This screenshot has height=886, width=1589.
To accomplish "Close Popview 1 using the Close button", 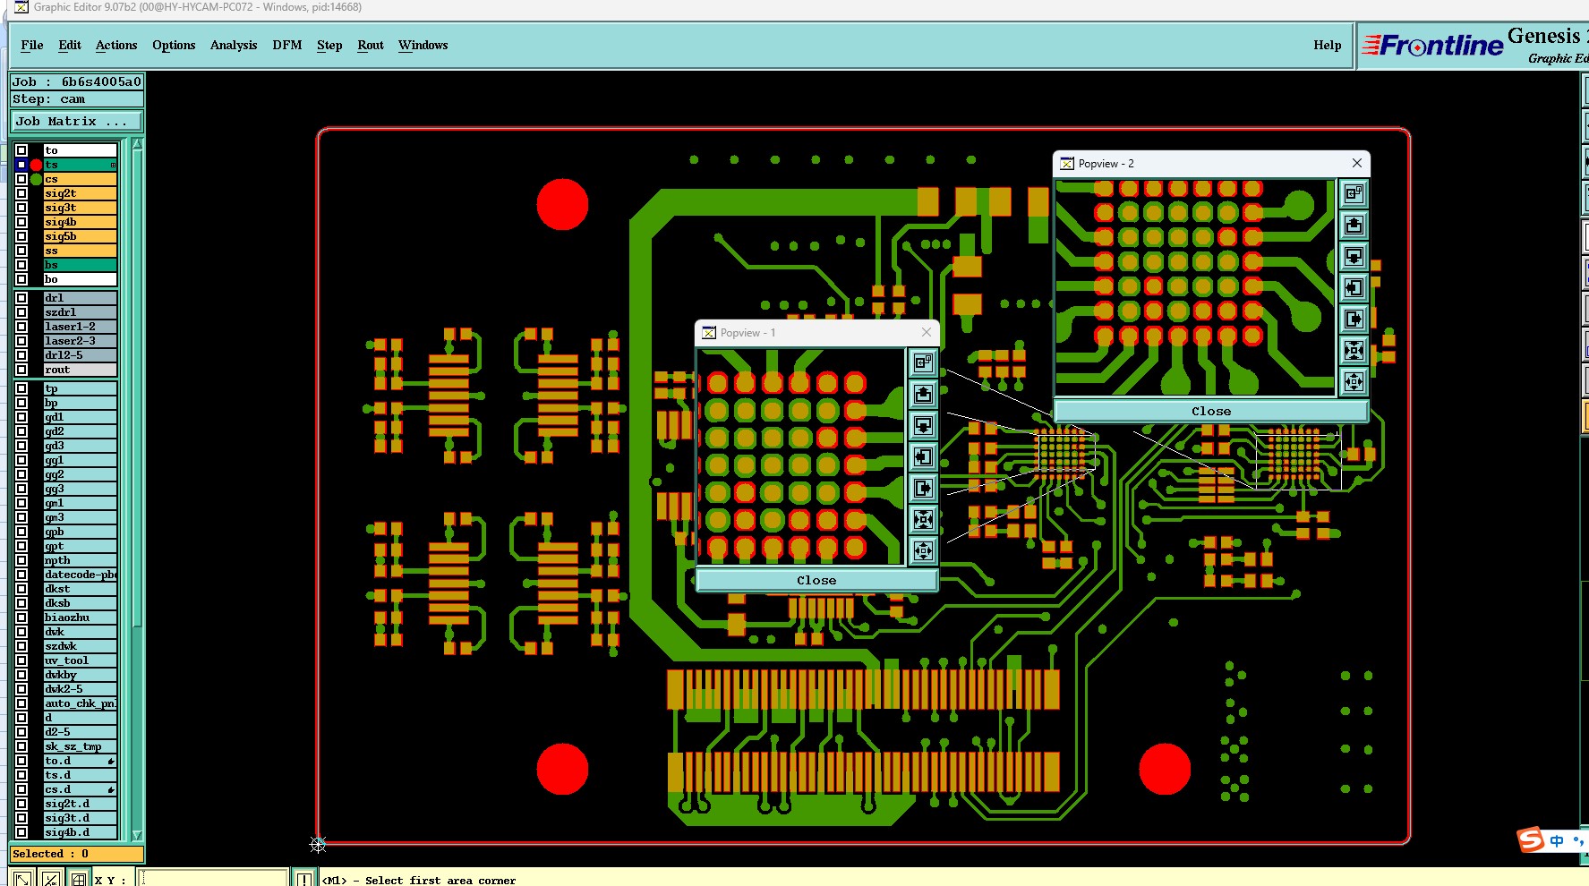I will pos(816,580).
